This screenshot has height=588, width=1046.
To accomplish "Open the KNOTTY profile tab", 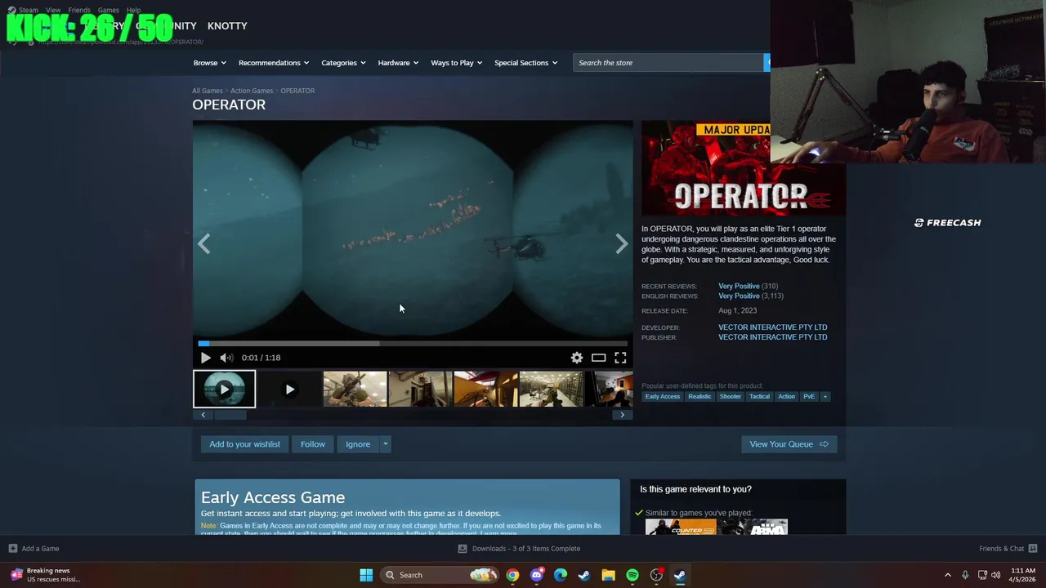I will (227, 26).
